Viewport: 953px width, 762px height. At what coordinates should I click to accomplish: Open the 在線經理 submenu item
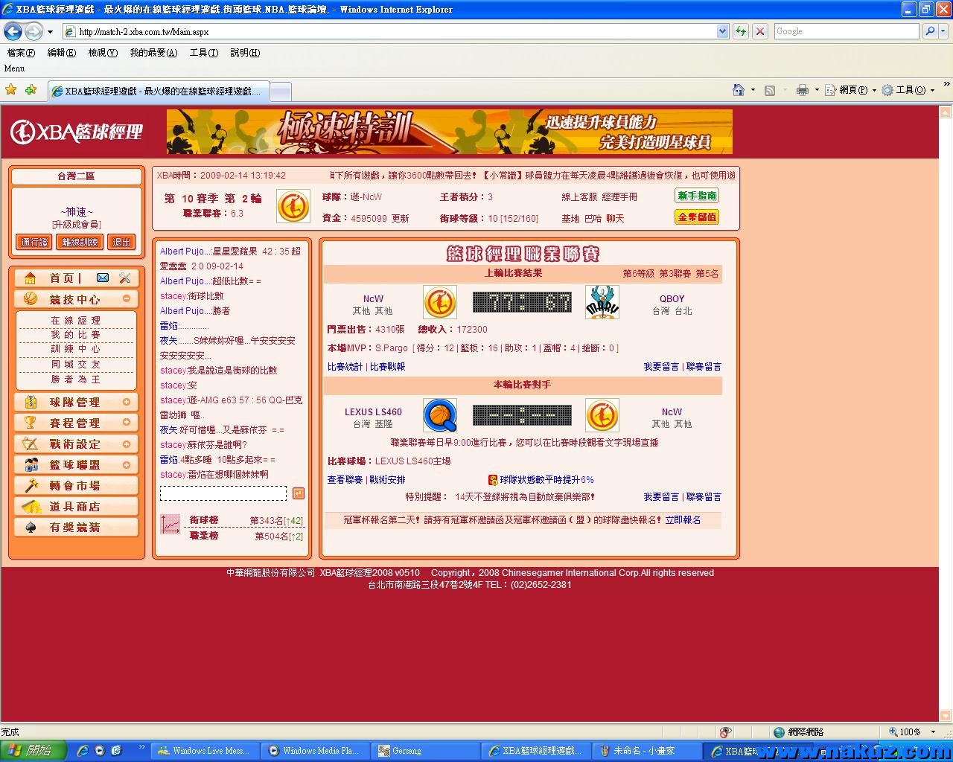click(76, 320)
